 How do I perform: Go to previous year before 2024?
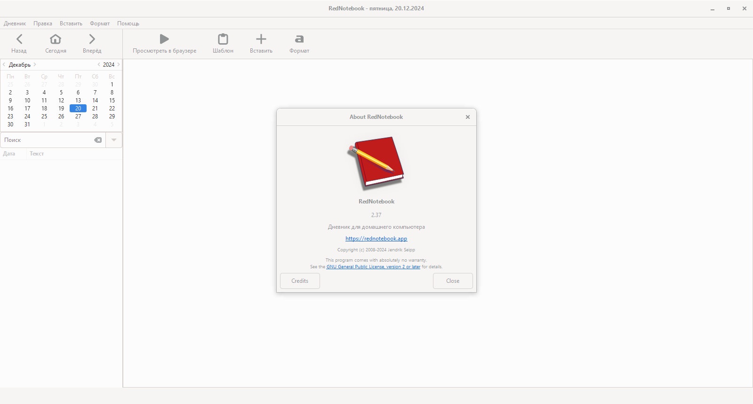[x=99, y=64]
